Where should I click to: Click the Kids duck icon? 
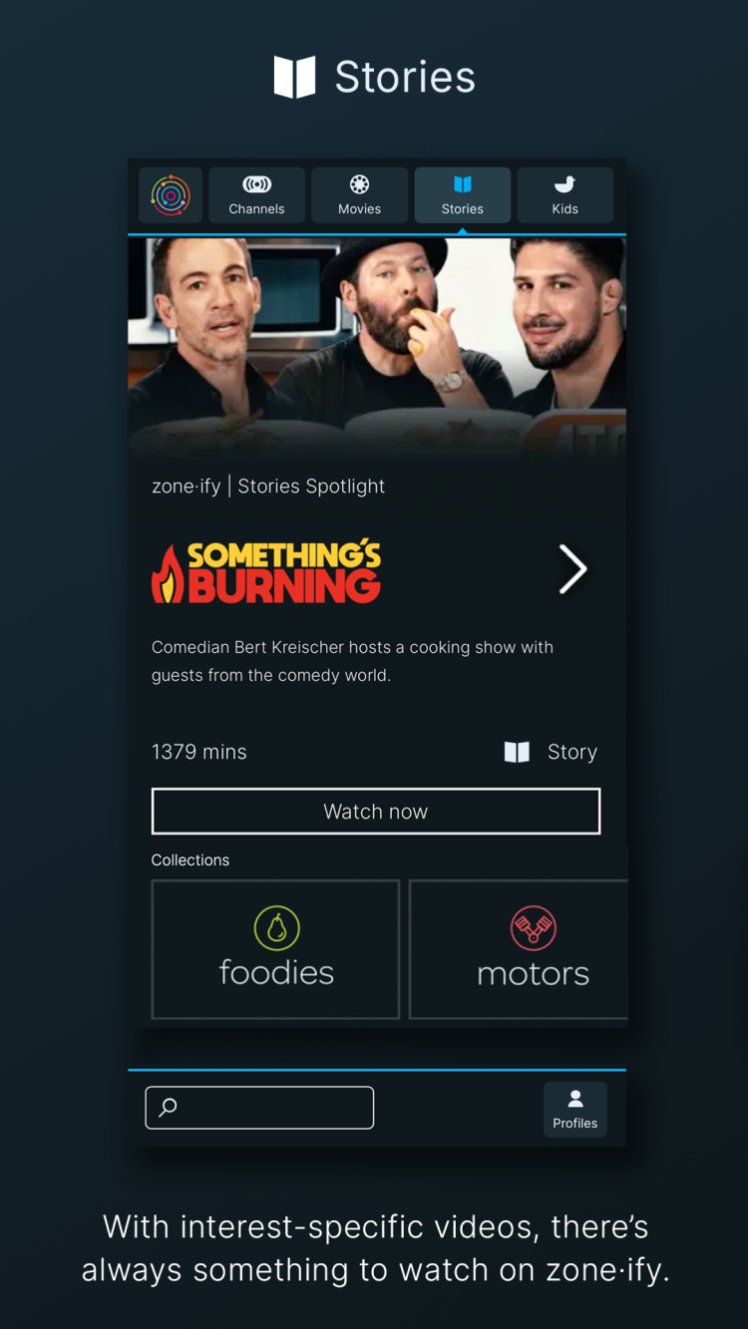(564, 184)
